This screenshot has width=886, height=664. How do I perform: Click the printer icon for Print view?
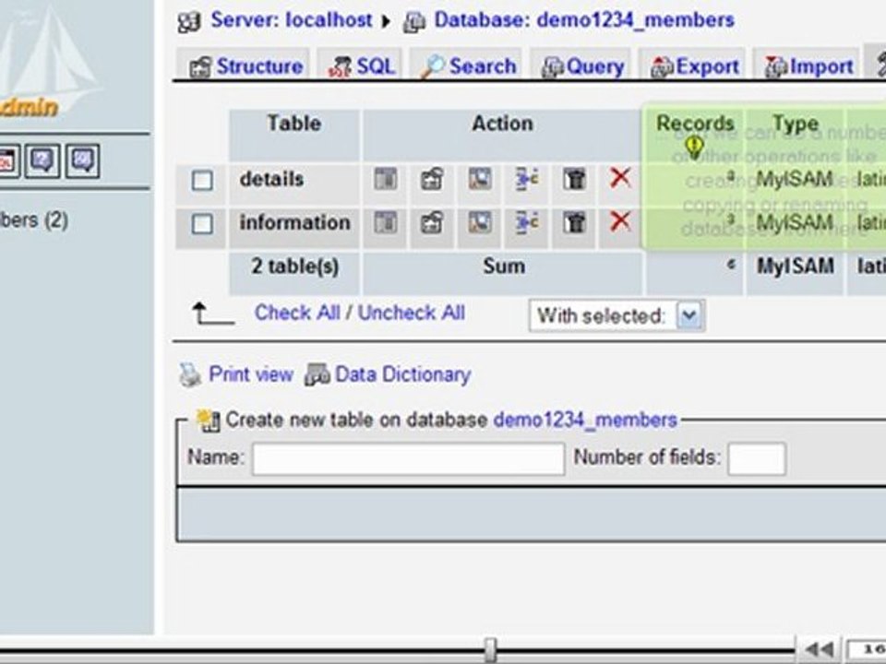(190, 375)
